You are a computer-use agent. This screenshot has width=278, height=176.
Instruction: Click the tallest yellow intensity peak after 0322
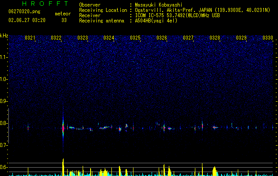(x=63, y=167)
